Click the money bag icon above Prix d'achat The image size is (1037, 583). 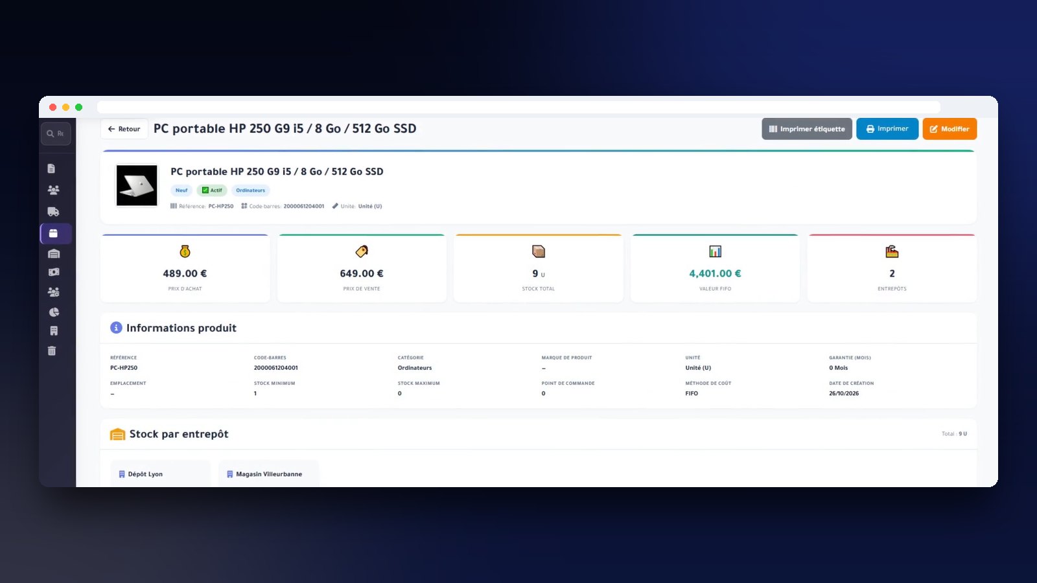tap(185, 251)
